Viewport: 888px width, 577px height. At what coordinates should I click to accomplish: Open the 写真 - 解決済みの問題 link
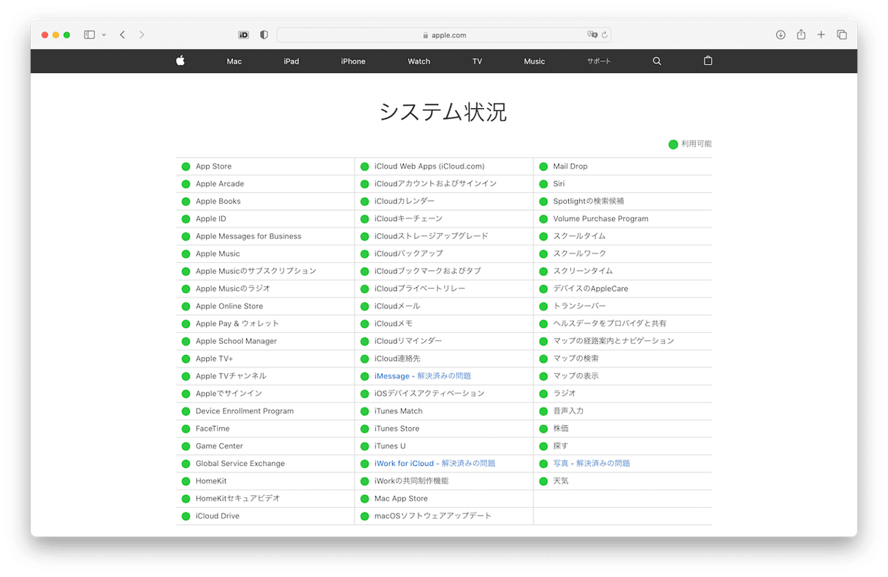(592, 464)
